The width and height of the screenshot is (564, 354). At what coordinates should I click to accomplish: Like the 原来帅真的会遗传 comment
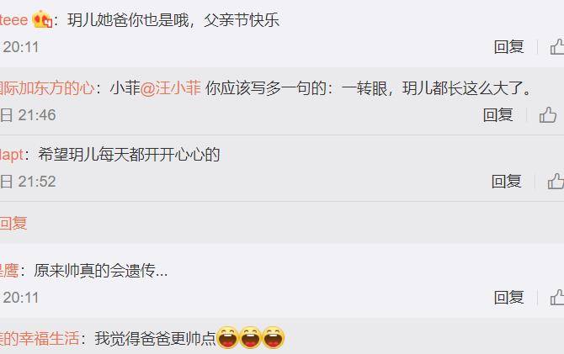[557, 298]
